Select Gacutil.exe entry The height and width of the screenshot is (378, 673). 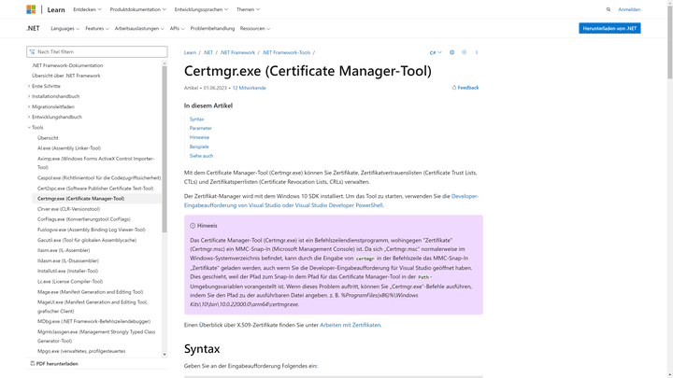coord(87,240)
